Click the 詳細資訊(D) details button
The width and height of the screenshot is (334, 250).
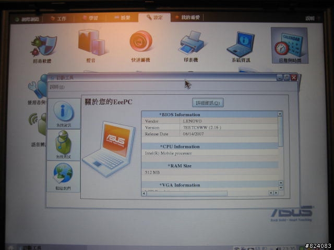click(x=208, y=103)
